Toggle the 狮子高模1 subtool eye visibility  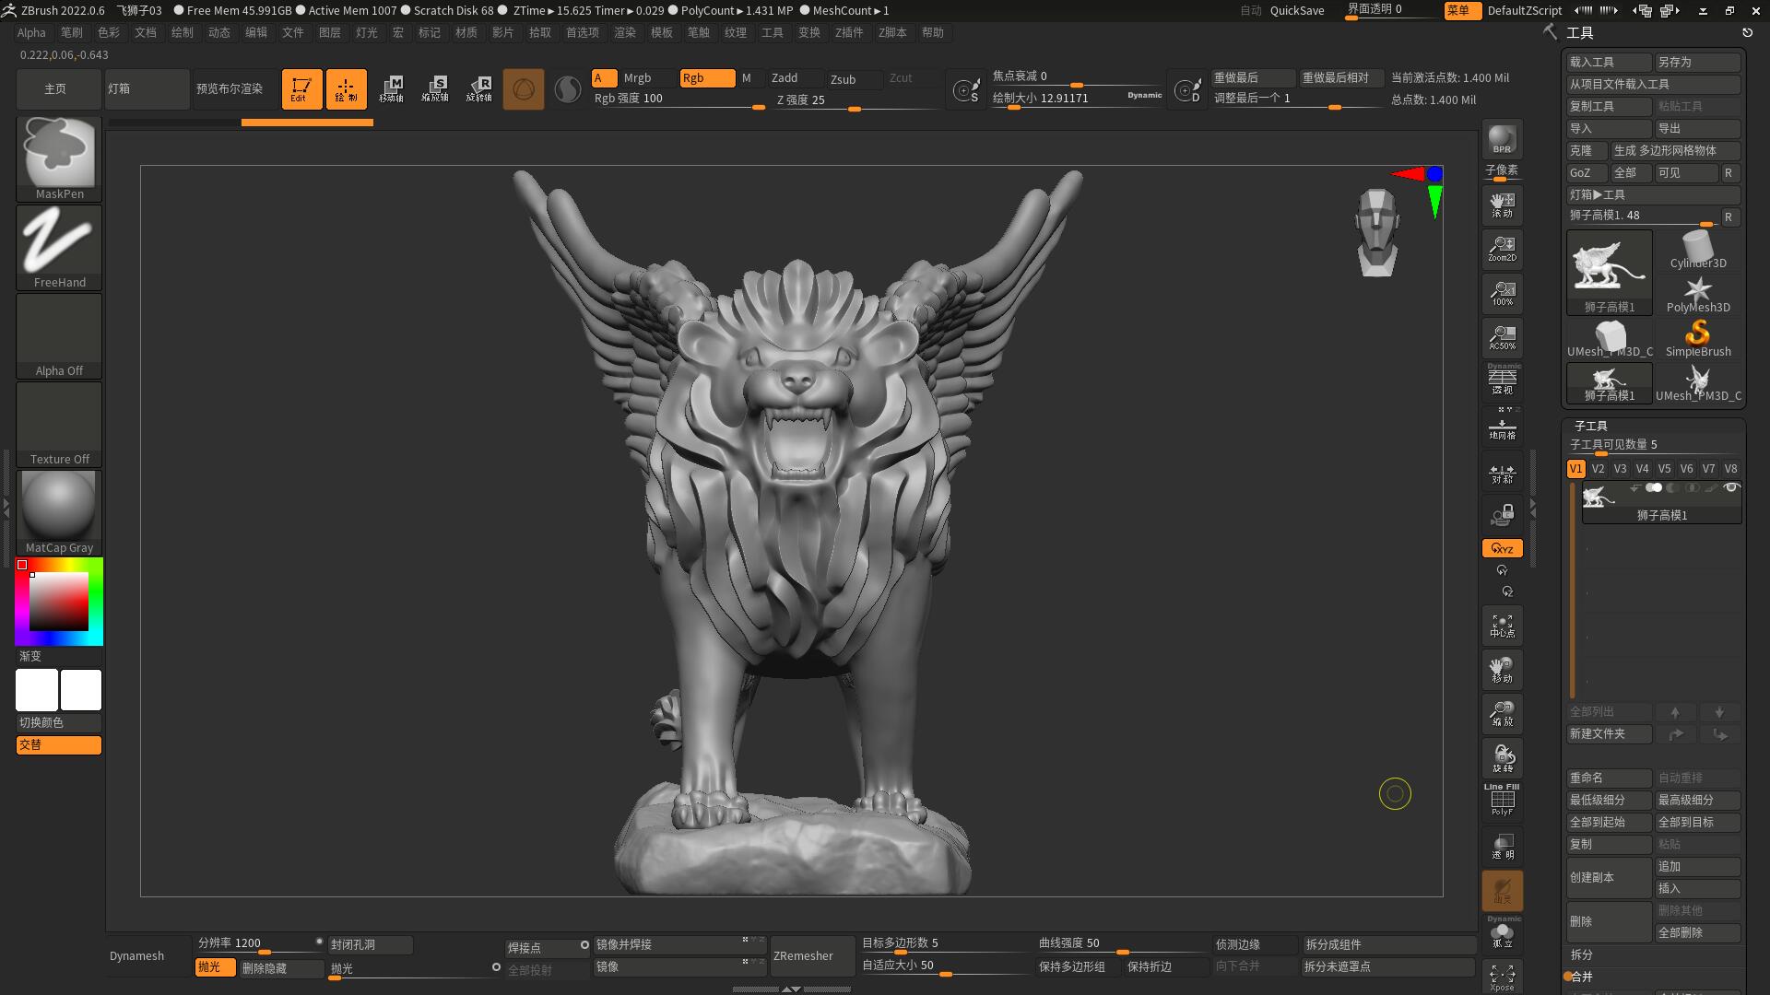tap(1731, 487)
